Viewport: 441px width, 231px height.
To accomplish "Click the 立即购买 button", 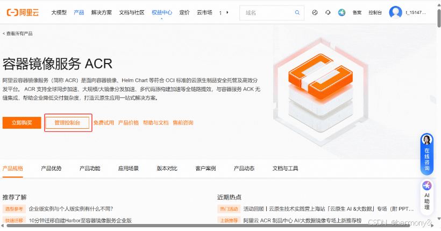I will [22, 123].
